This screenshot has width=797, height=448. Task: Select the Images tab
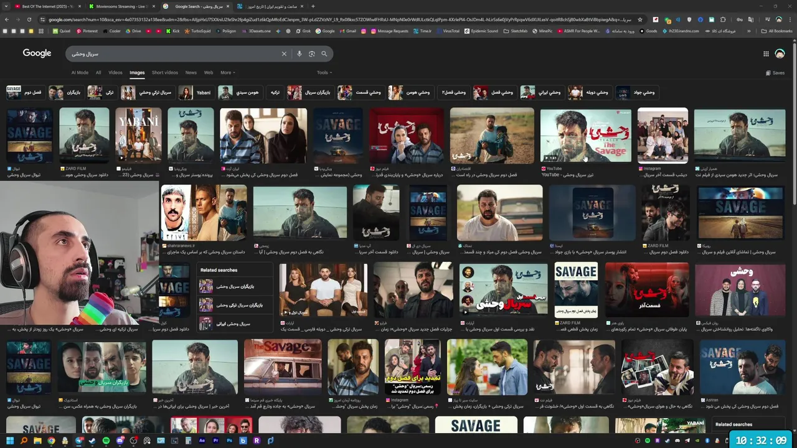point(137,73)
